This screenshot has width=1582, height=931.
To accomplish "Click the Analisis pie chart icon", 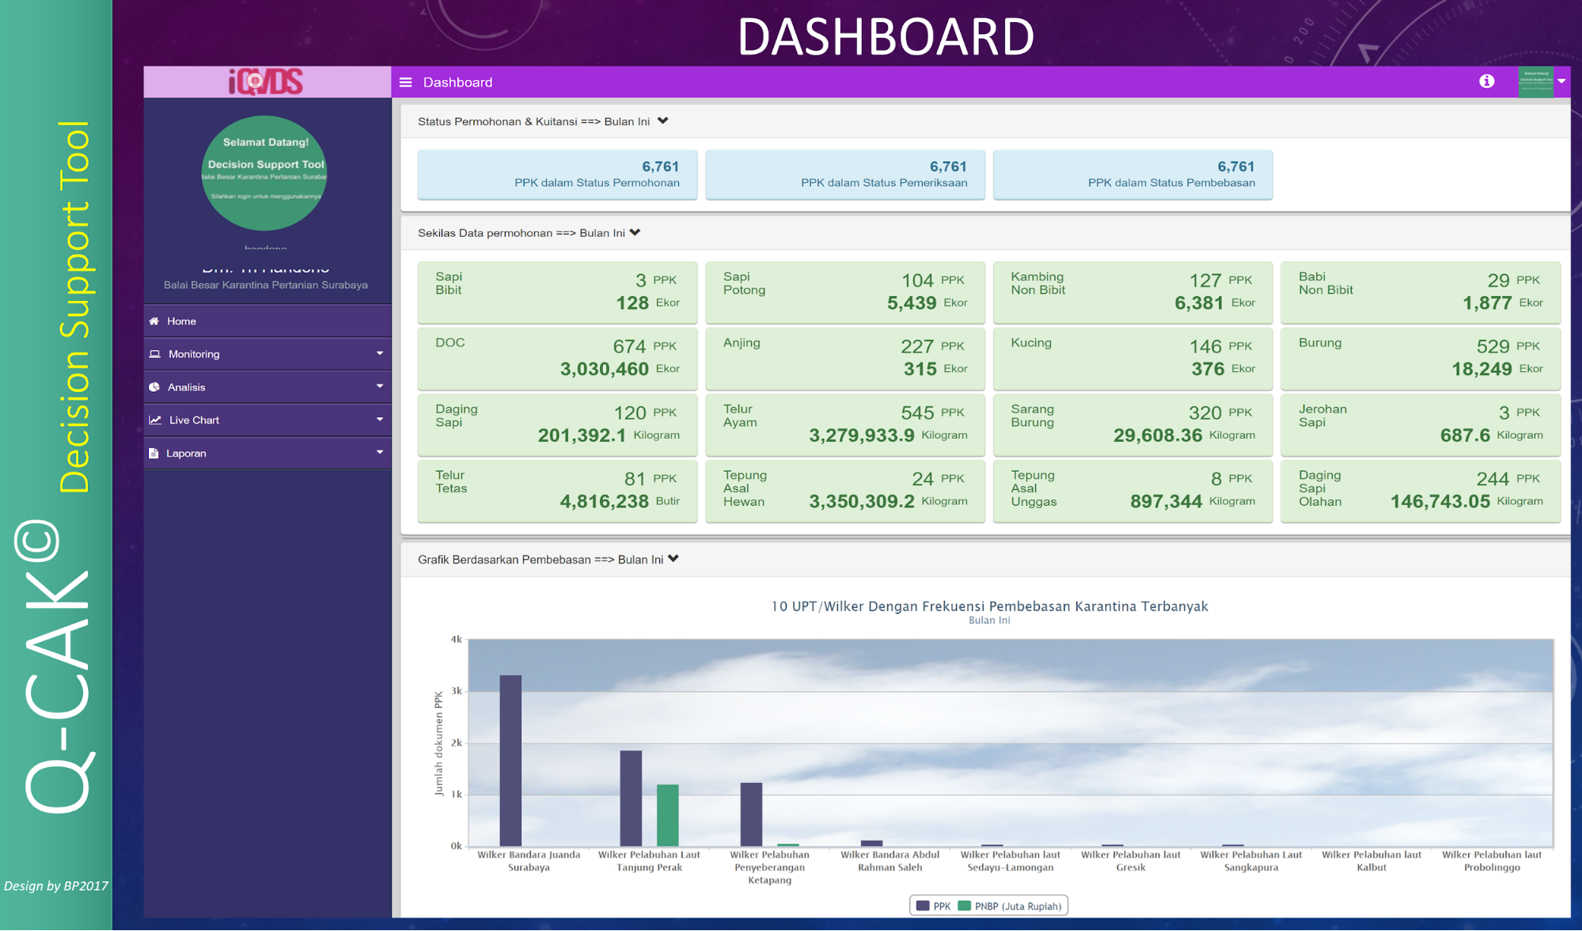I will pos(154,387).
